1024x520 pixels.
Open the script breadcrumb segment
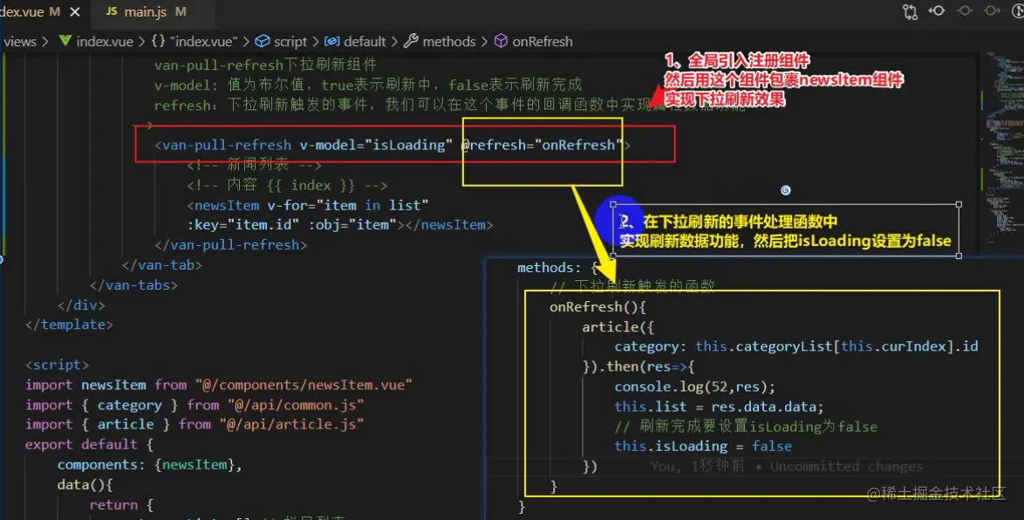(282, 41)
